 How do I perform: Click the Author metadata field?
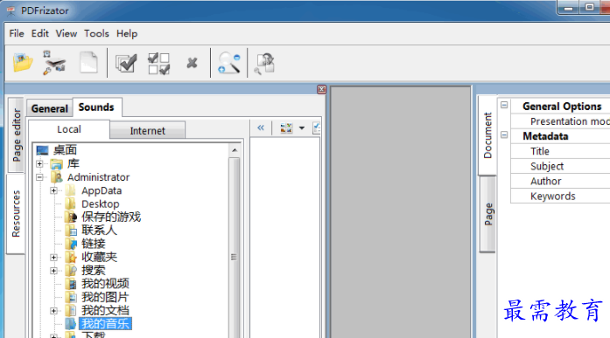560,181
